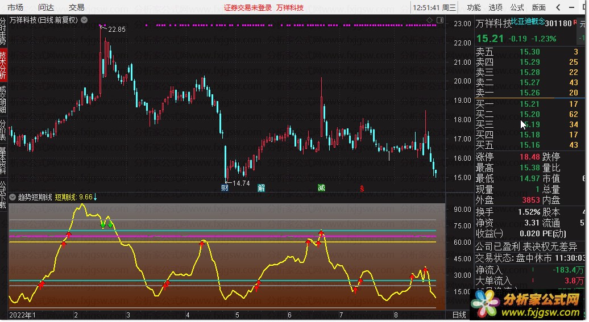Click the diamond icon atop main chart
The image size is (589, 322).
pyautogui.click(x=430, y=20)
